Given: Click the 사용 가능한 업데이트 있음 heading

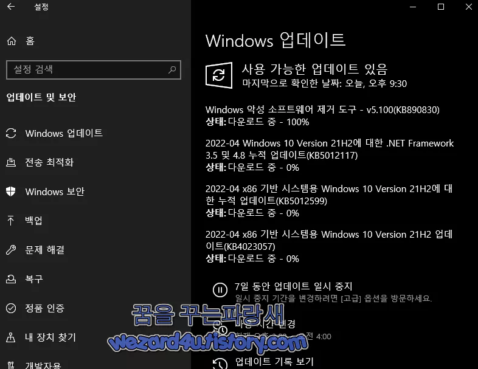Looking at the screenshot, I should point(314,69).
